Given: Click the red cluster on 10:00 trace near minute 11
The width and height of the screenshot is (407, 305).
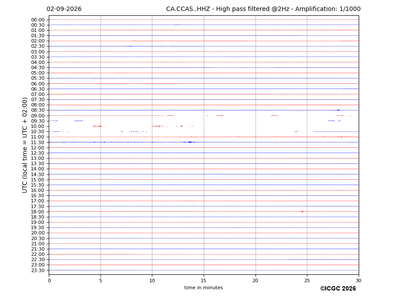Looking at the screenshot, I should (158, 126).
